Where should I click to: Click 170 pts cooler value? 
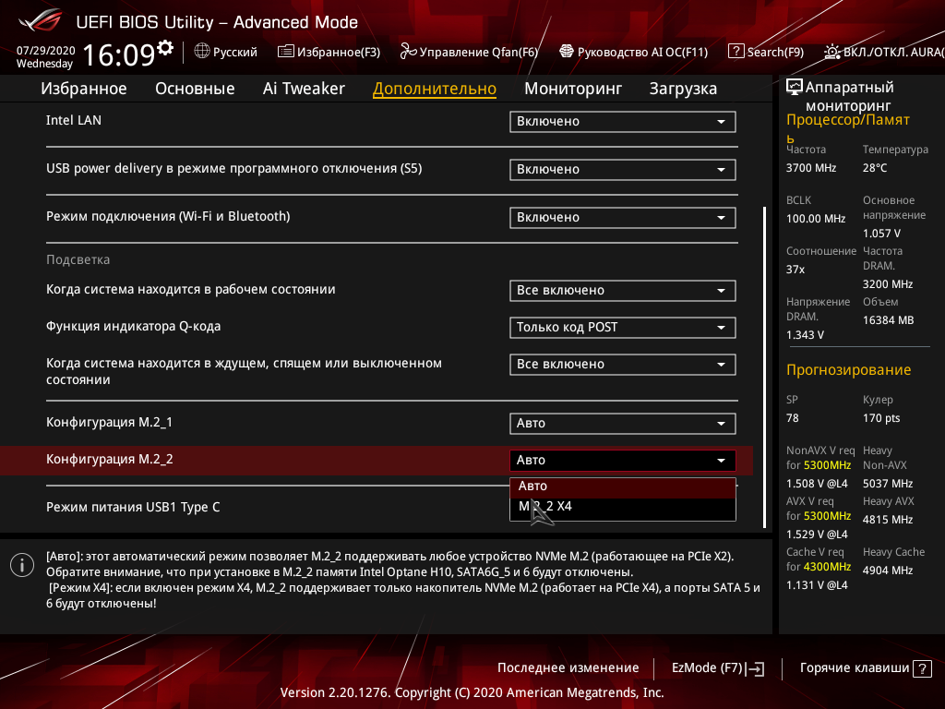(881, 418)
